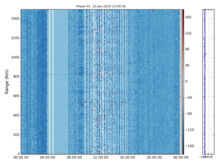Click the 90 tick on profile plot
This screenshot has height=164, width=219.
[211, 157]
